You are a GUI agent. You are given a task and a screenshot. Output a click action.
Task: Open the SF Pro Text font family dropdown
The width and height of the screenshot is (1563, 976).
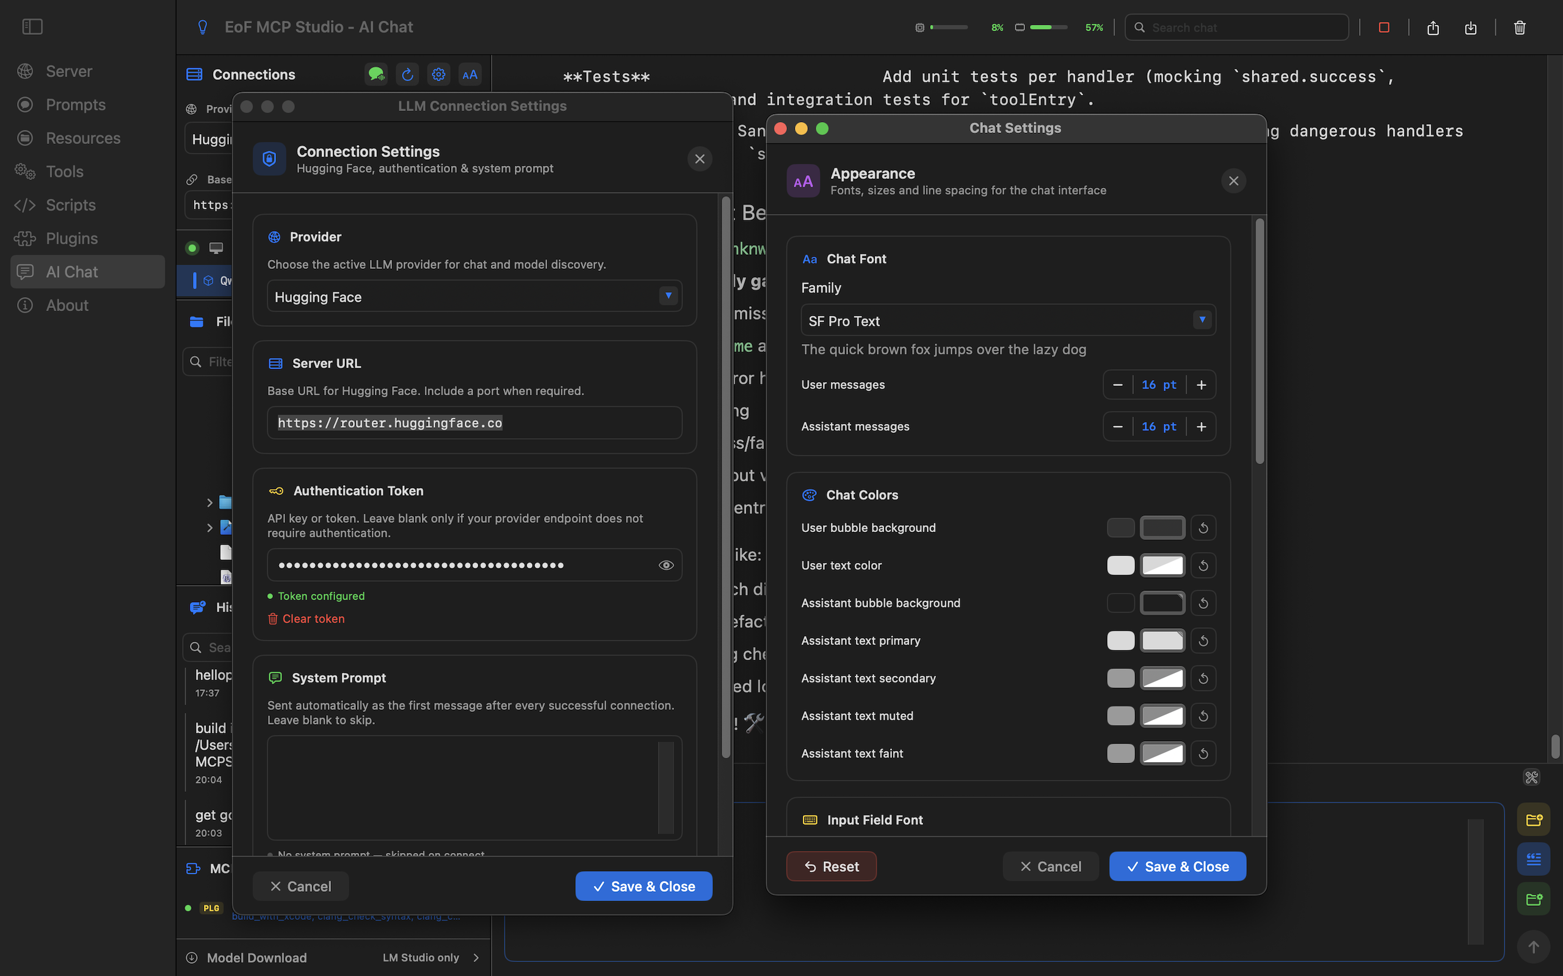[1008, 320]
